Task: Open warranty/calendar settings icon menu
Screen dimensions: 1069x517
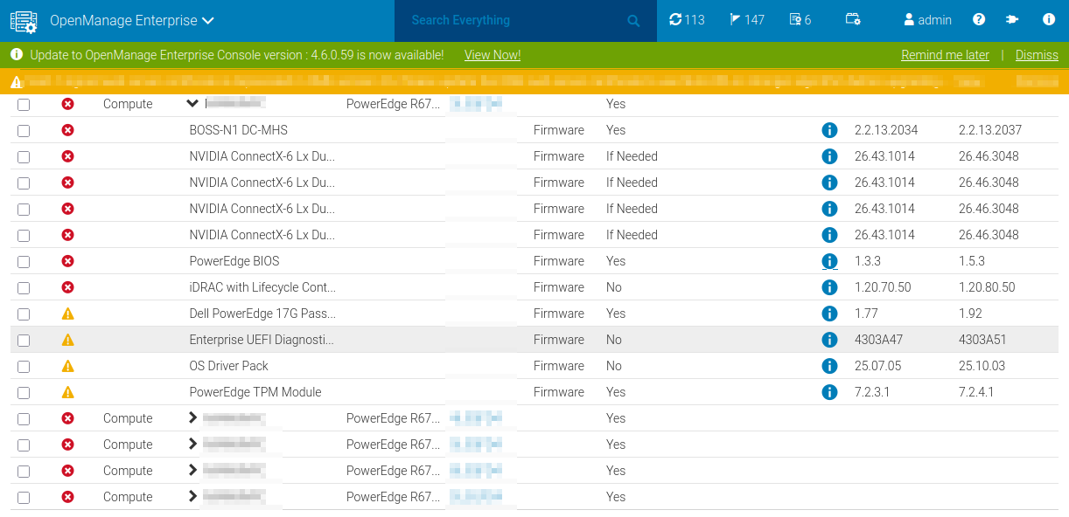Action: [853, 19]
